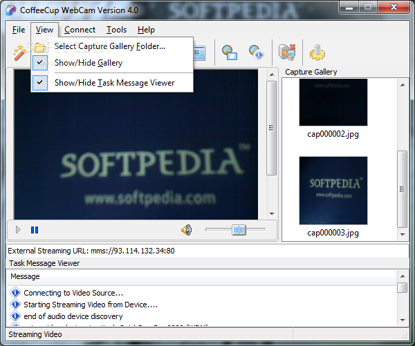
Task: Open the Help menu
Action: tap(146, 30)
